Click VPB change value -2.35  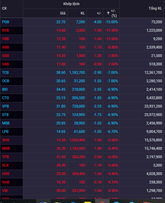click(97, 106)
